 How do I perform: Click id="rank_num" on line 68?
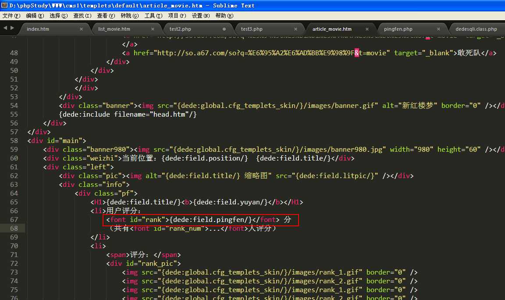(179, 228)
